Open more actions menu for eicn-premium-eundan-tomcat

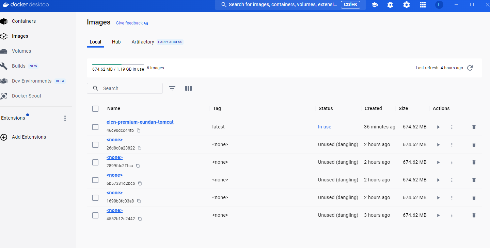[x=452, y=127]
